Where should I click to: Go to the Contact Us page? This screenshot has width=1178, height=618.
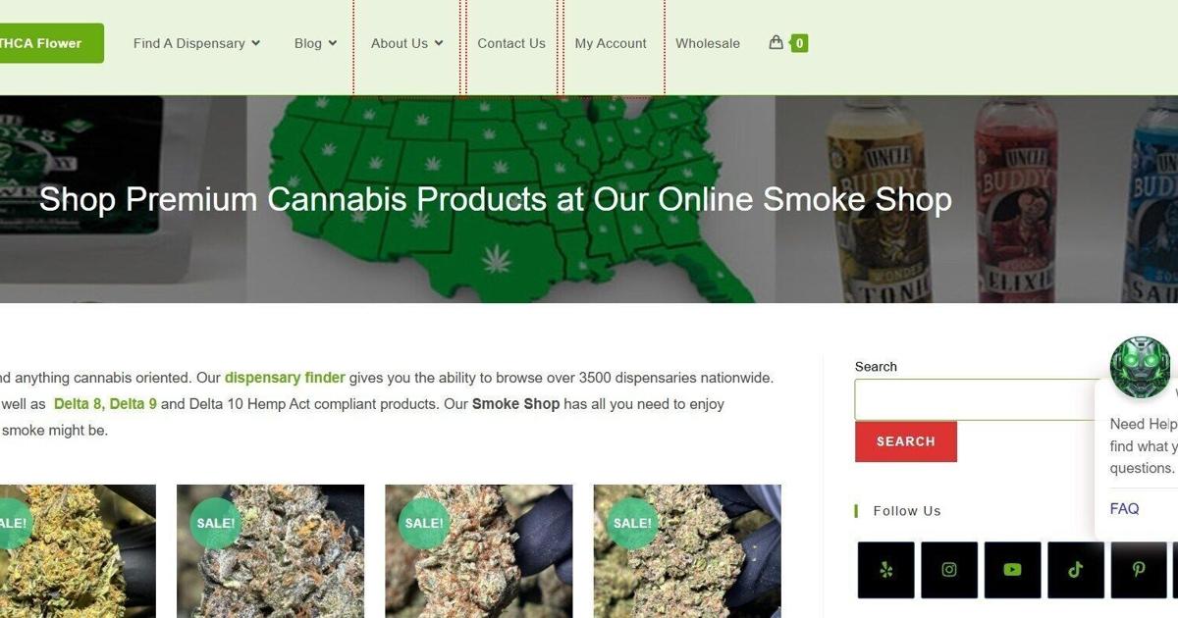pyautogui.click(x=511, y=43)
